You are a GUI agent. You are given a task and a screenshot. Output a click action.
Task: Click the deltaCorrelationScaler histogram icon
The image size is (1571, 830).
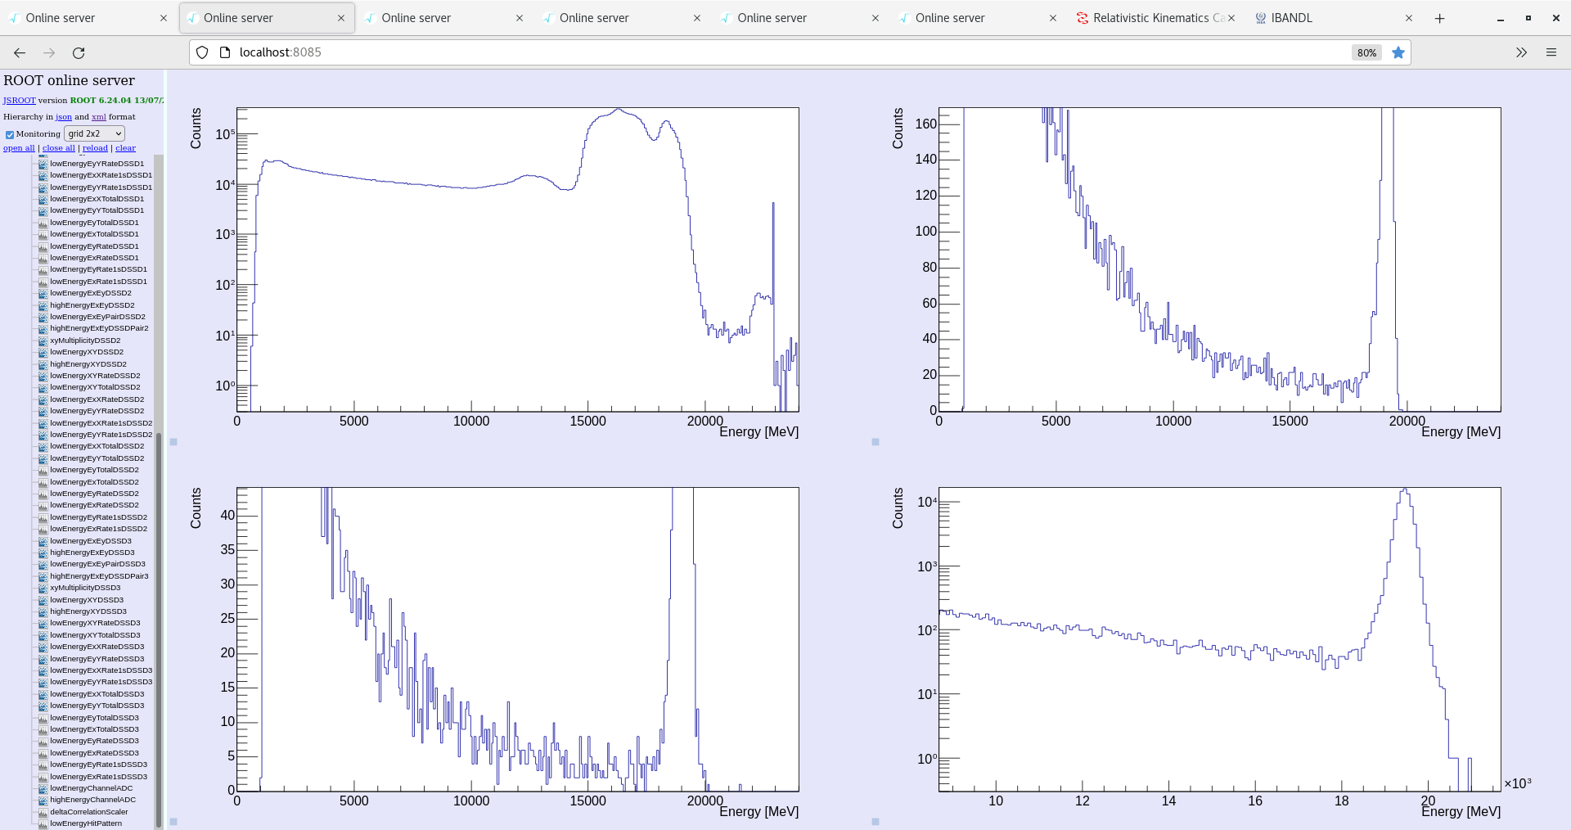pos(43,812)
